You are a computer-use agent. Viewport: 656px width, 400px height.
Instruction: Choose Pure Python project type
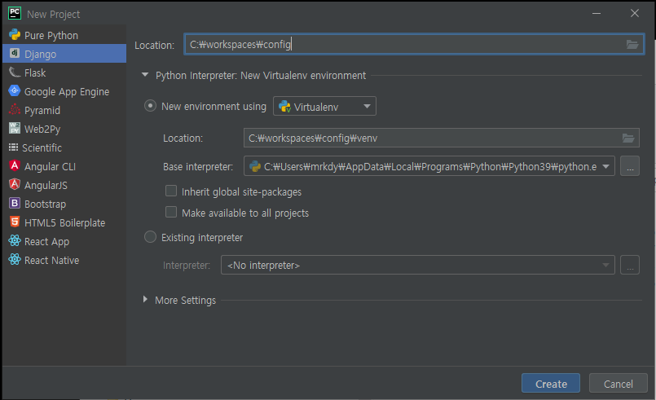pyautogui.click(x=64, y=35)
